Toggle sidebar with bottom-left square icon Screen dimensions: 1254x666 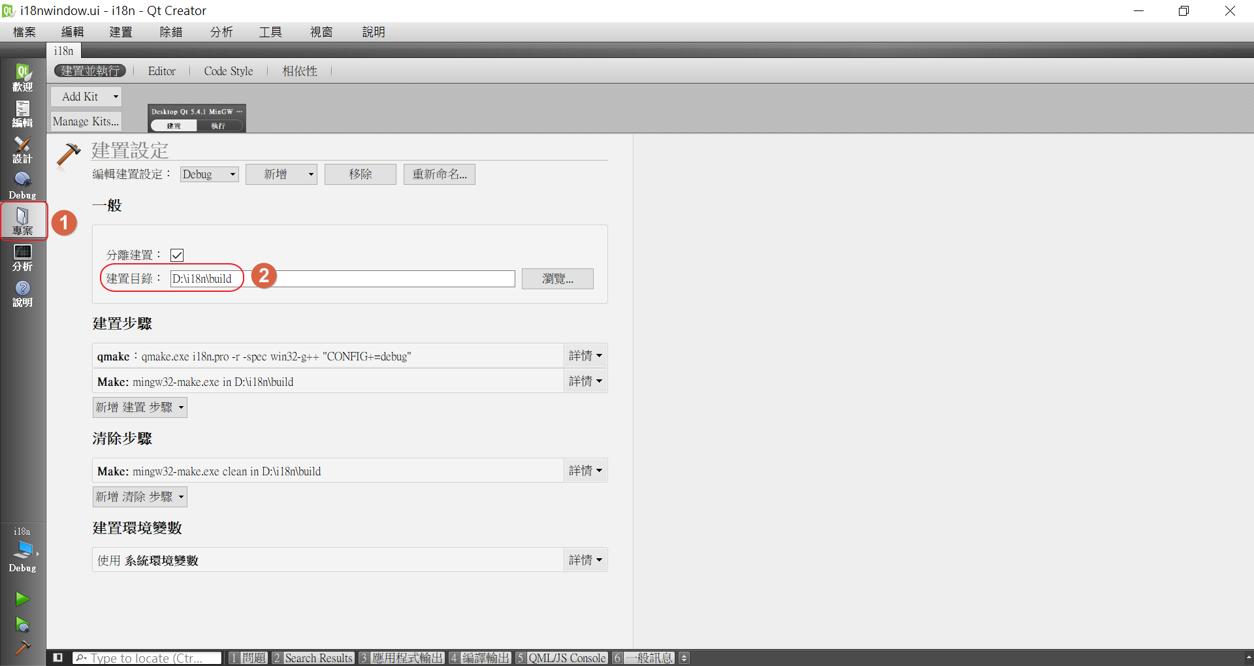(57, 658)
